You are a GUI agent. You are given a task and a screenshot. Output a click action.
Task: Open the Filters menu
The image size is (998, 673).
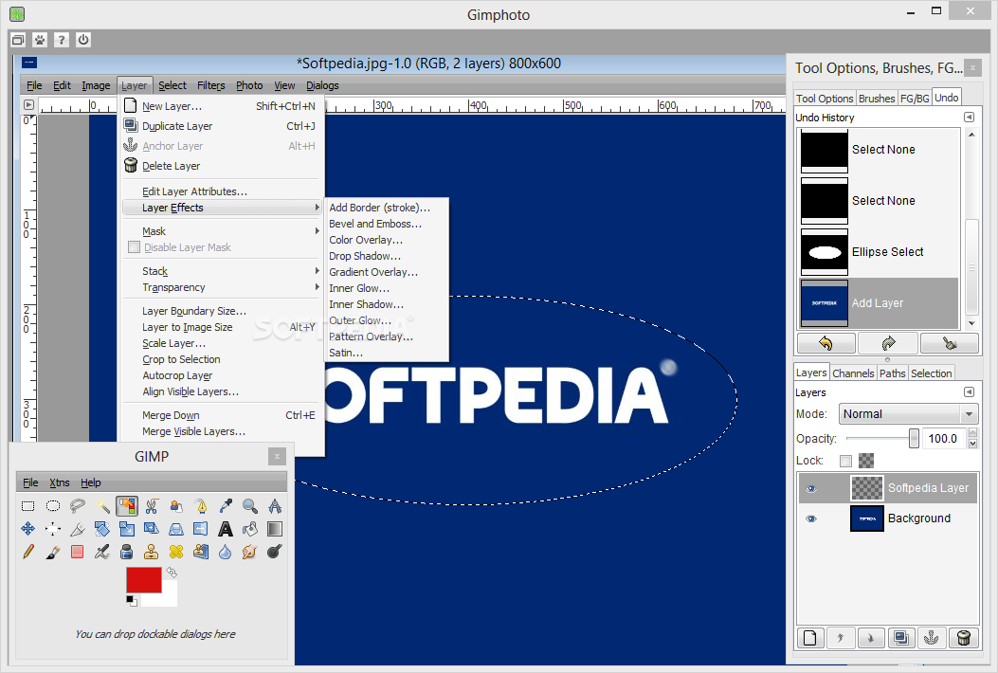(210, 85)
